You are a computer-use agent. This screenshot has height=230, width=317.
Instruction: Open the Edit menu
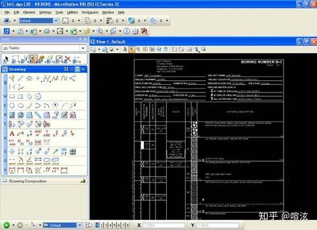pos(16,13)
